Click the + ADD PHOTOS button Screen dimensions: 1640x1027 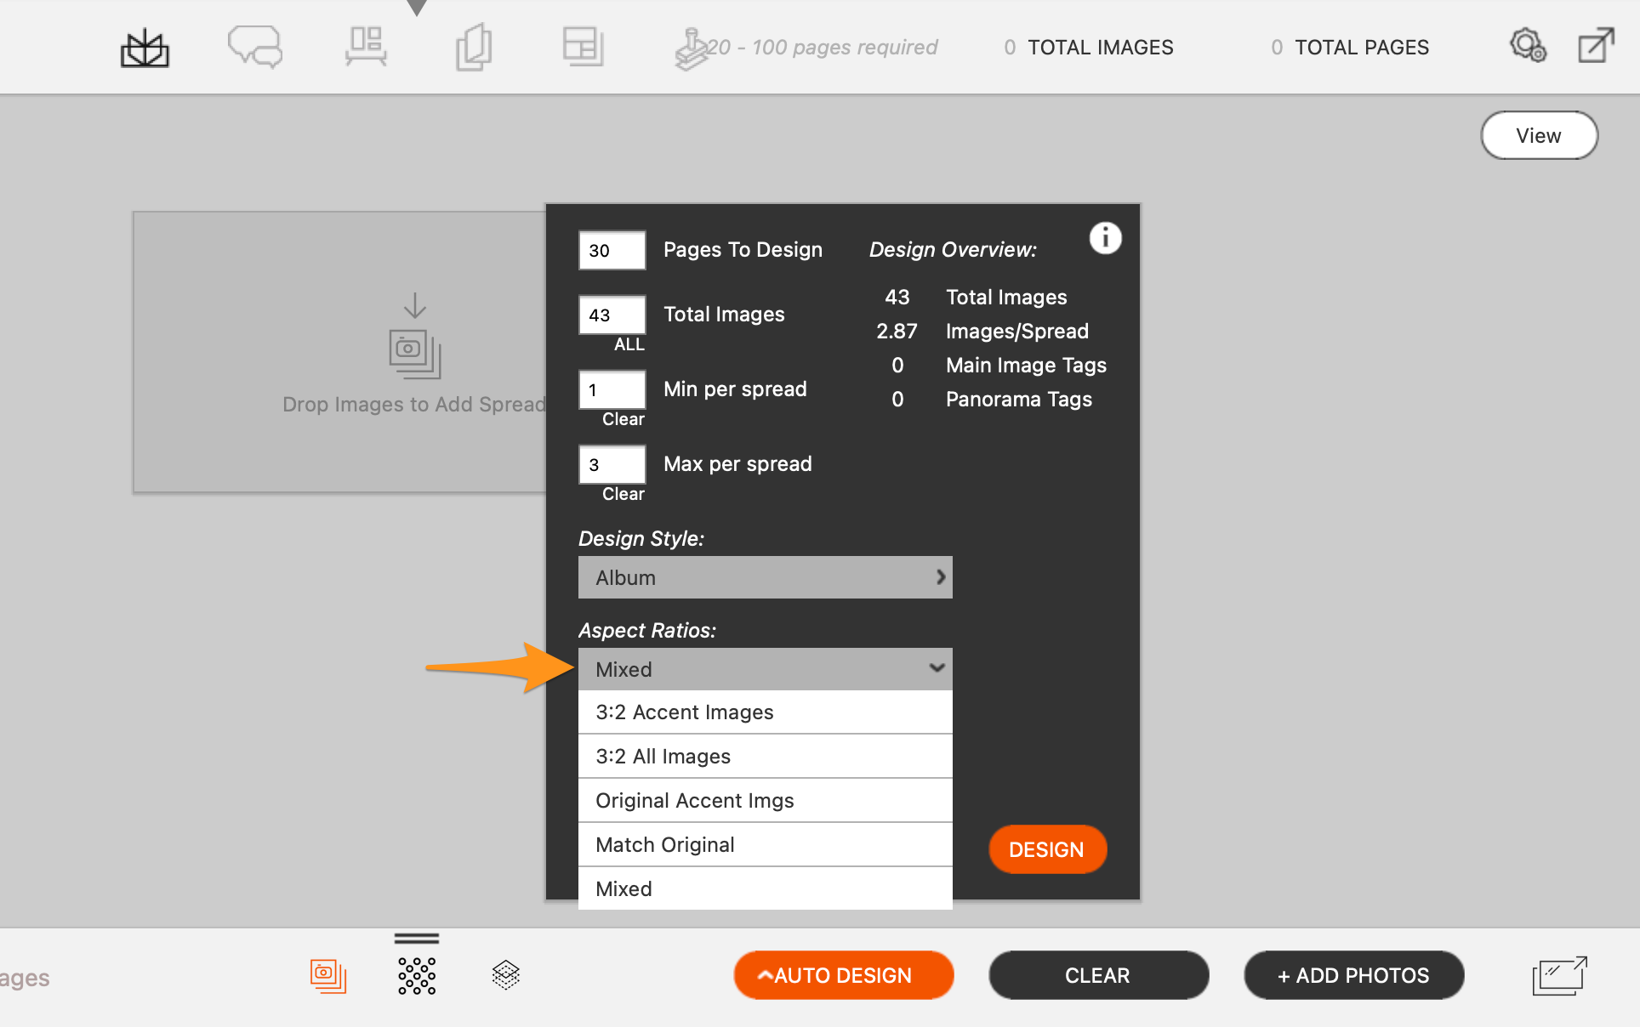click(1353, 975)
